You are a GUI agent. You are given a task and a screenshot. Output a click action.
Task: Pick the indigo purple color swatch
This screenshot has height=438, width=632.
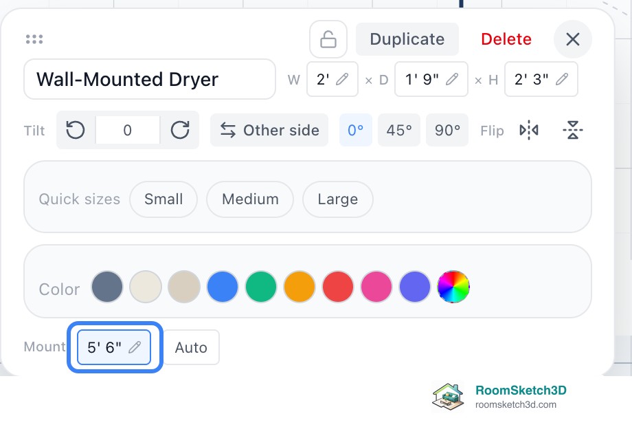point(415,287)
